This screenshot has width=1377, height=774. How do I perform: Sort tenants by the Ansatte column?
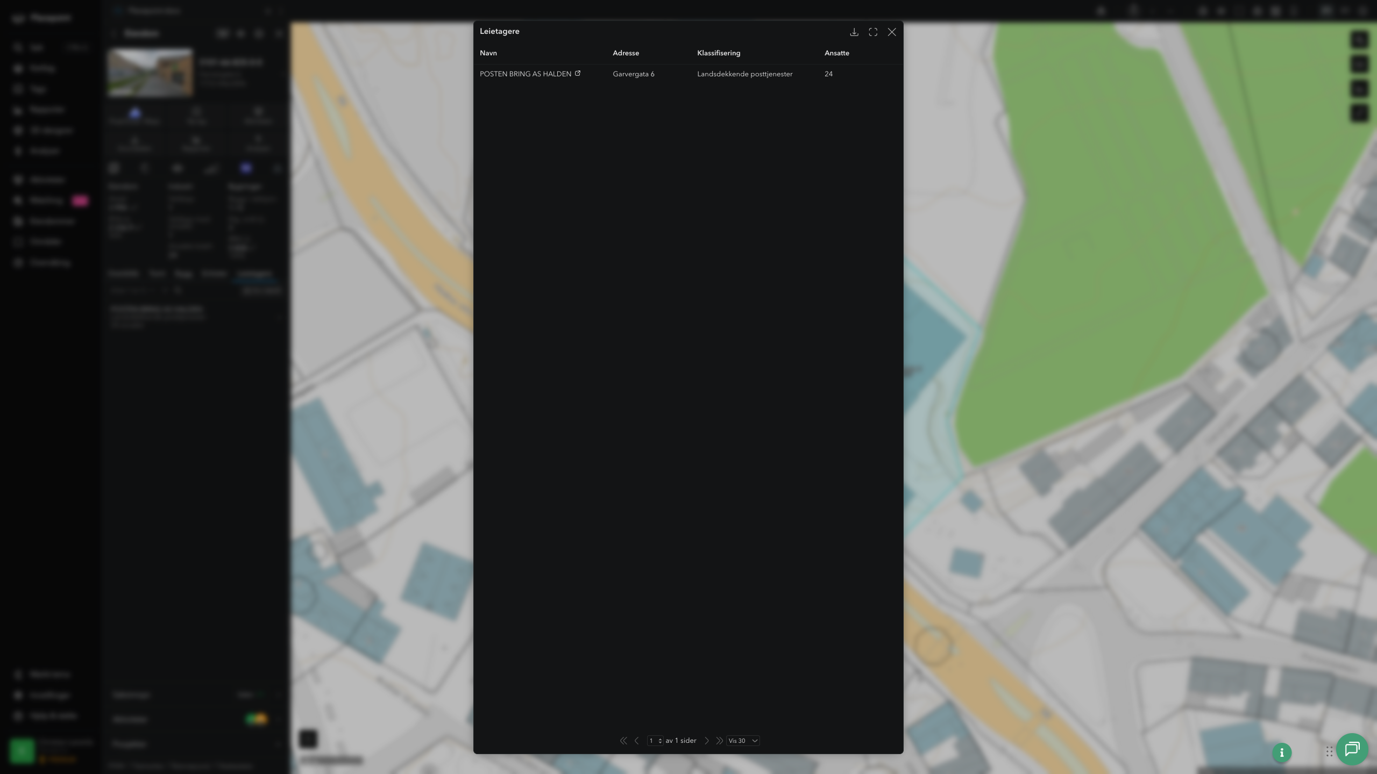pyautogui.click(x=837, y=53)
